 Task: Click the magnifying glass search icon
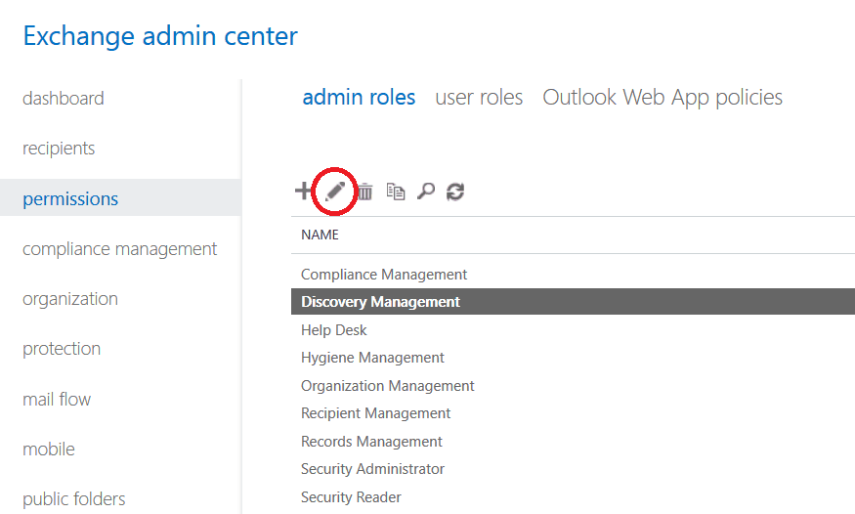click(425, 192)
